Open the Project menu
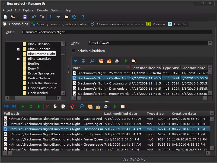 (8, 10)
